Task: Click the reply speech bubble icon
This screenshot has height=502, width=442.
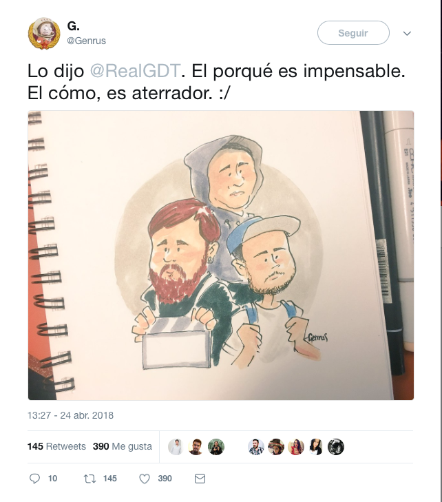Action: click(x=34, y=479)
